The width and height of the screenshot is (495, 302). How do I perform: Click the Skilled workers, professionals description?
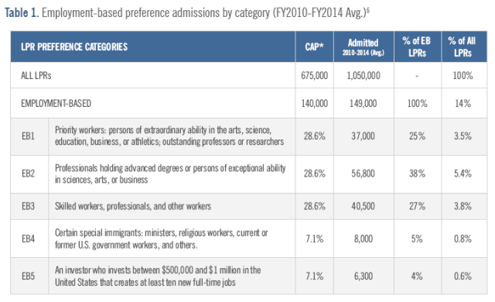click(133, 206)
